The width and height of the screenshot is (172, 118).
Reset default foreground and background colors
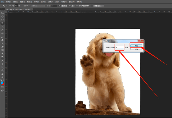[x=1, y=80]
